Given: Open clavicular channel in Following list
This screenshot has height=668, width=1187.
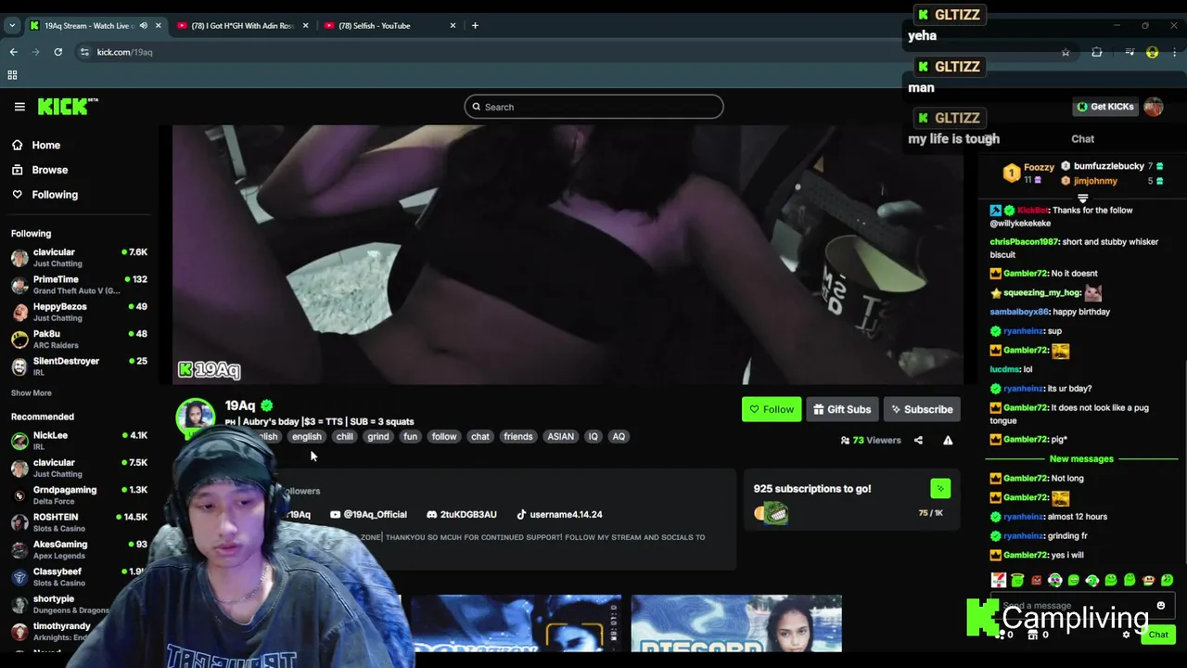Looking at the screenshot, I should coord(79,258).
